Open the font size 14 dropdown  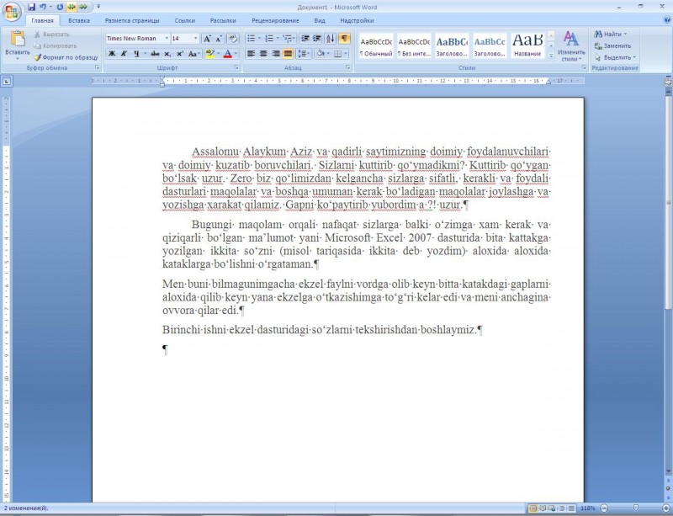point(196,38)
